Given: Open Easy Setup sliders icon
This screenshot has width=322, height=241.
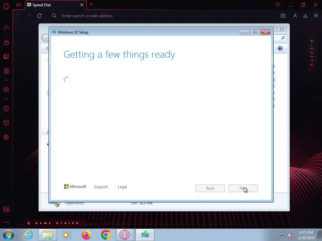Looking at the screenshot, I should 316,16.
